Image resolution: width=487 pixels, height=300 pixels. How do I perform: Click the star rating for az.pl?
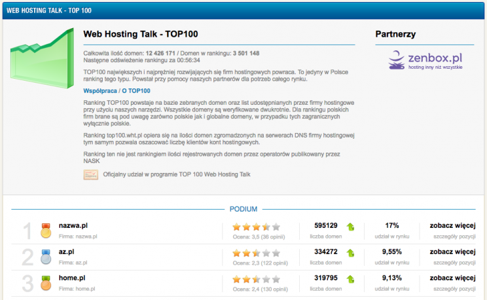point(256,253)
